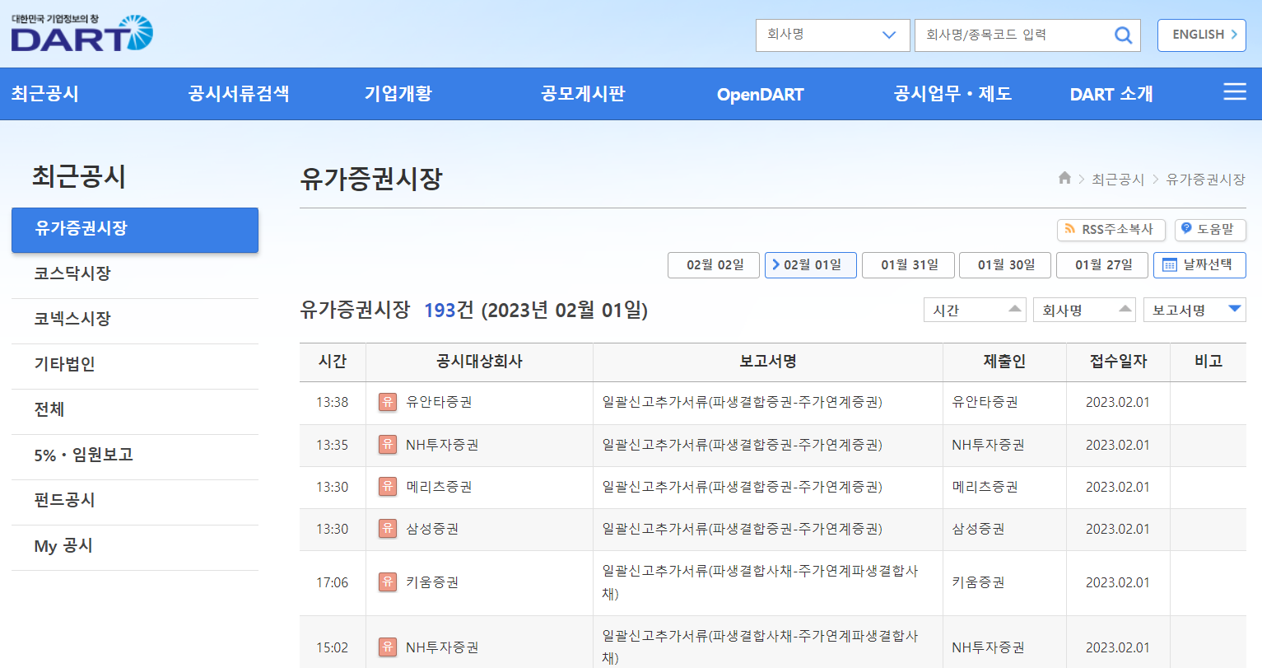Open the 13:38 유안타증권 report title
Image resolution: width=1262 pixels, height=668 pixels.
pyautogui.click(x=742, y=402)
